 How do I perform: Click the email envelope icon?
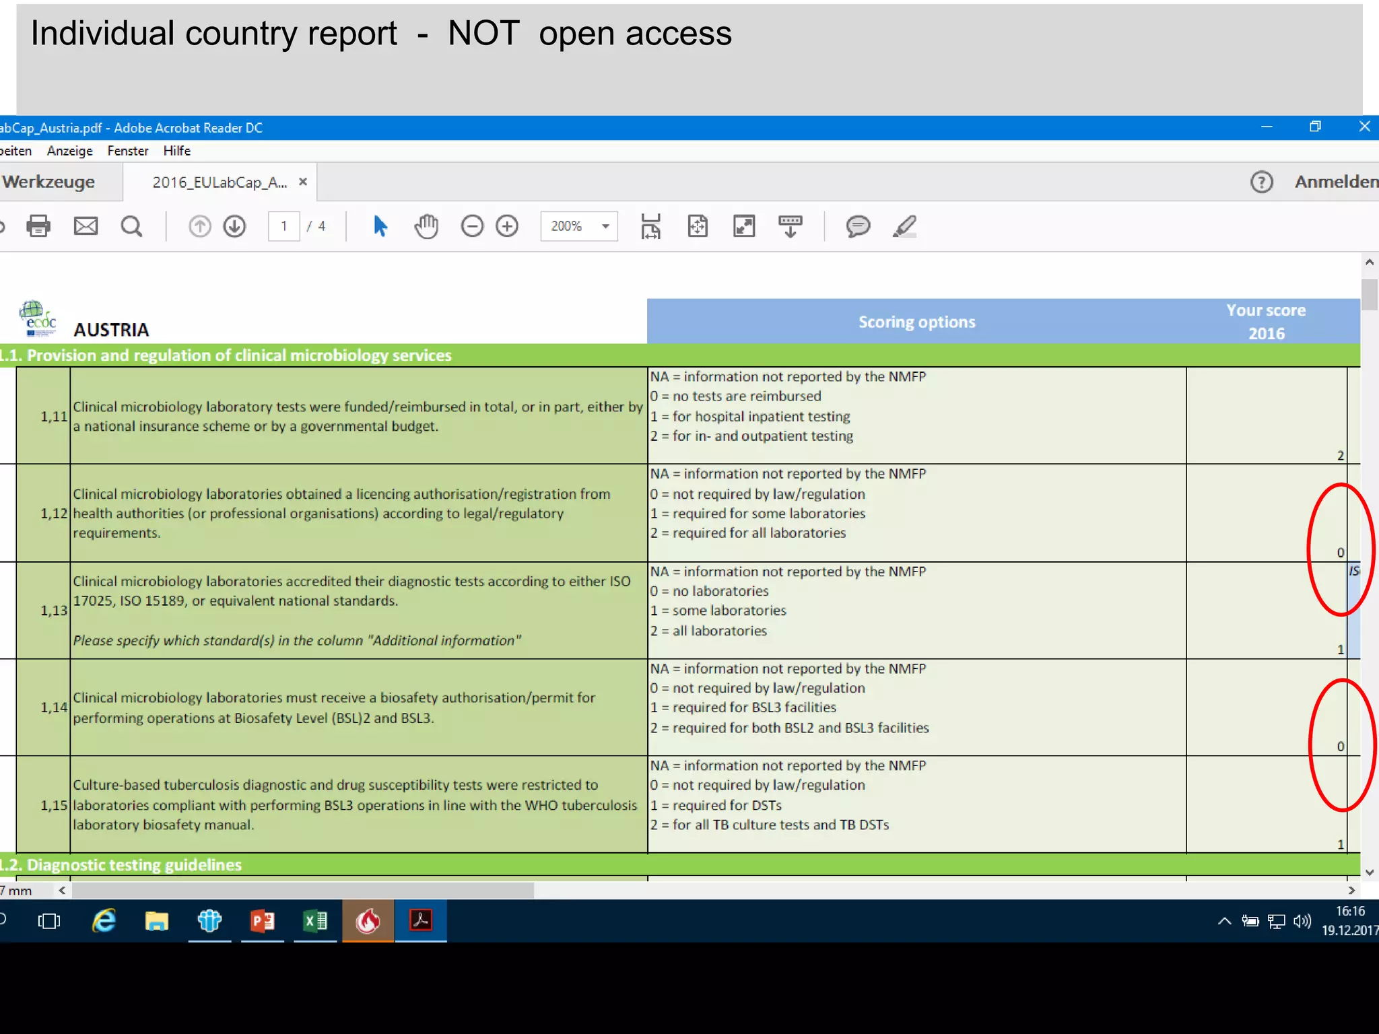(x=86, y=226)
